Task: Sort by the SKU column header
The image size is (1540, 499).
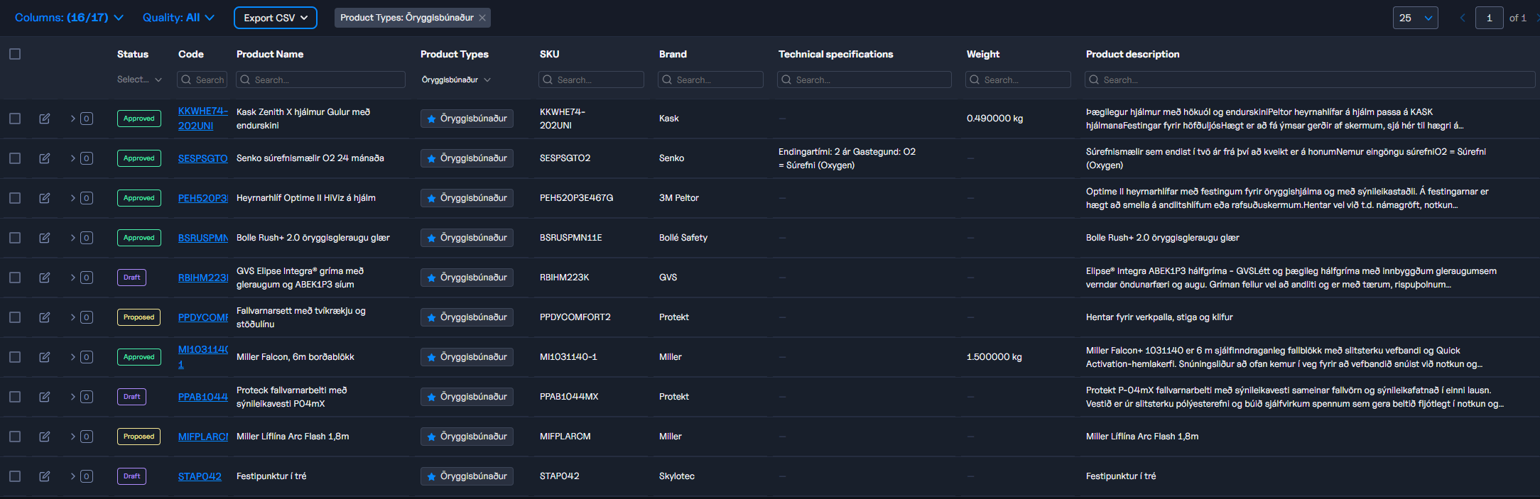Action: click(x=549, y=54)
